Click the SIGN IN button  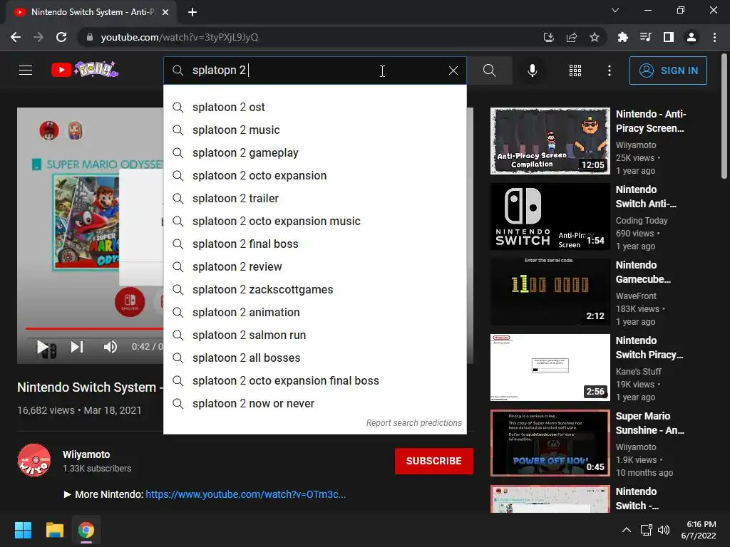[x=668, y=71]
